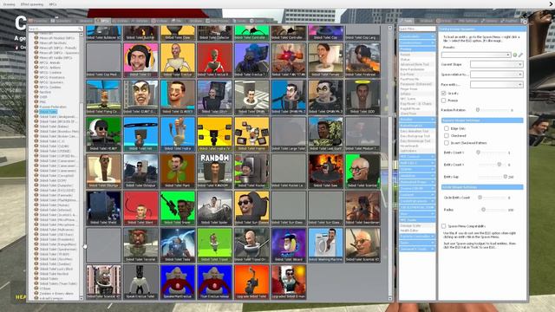
Task: Select the red Skibidi Toilet Silent icon
Action: click(x=140, y=208)
